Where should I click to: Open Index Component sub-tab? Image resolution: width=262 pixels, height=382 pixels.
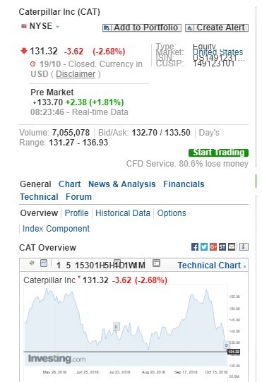click(x=56, y=229)
